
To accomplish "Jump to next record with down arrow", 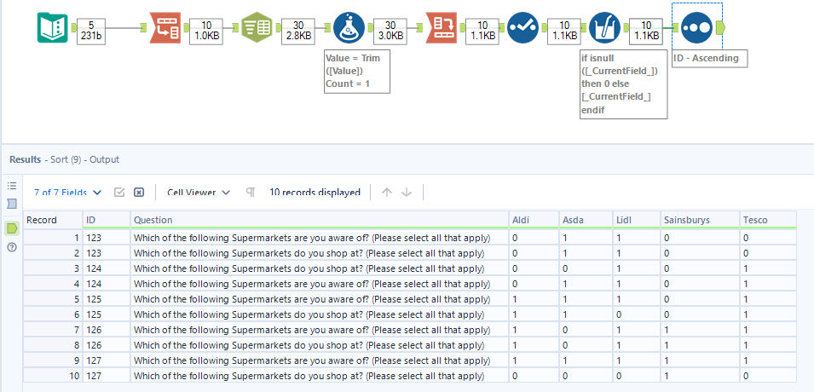I will coord(407,193).
